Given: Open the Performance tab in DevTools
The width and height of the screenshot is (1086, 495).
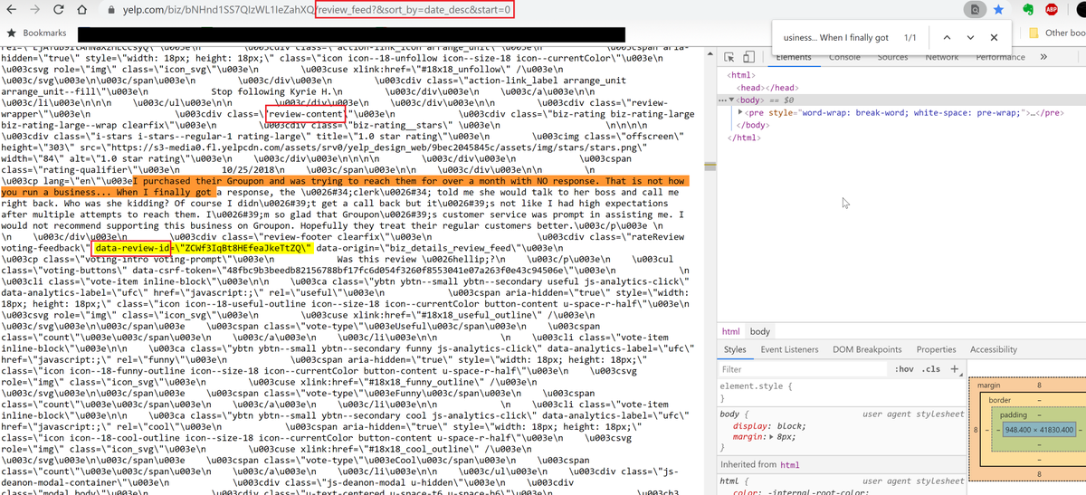Looking at the screenshot, I should tap(1000, 56).
